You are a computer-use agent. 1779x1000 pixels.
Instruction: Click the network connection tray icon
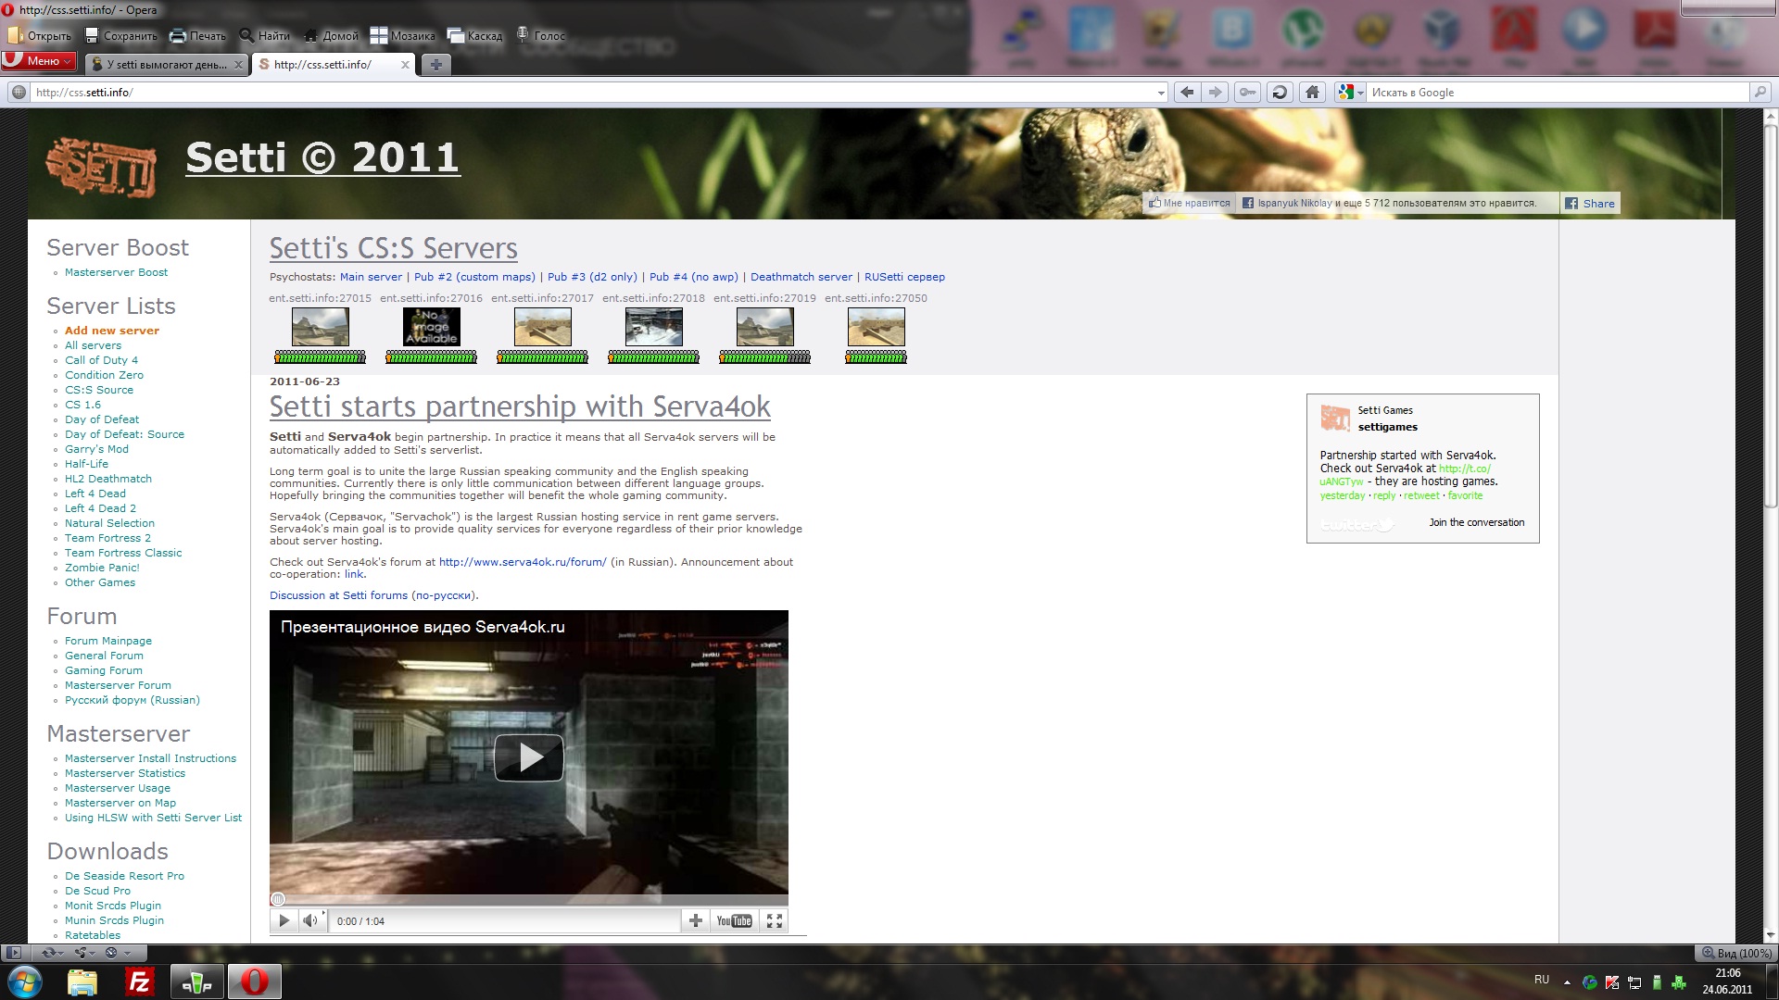coord(1634,981)
